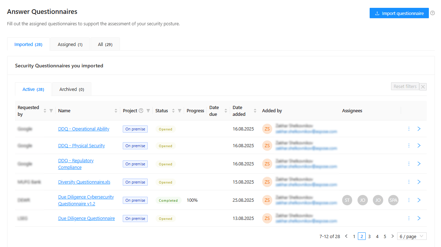Sort by Date added column arrows
The image size is (441, 247).
pos(255,111)
